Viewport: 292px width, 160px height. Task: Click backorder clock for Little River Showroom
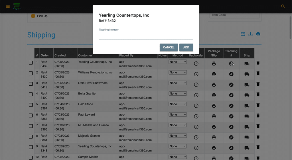196,85
